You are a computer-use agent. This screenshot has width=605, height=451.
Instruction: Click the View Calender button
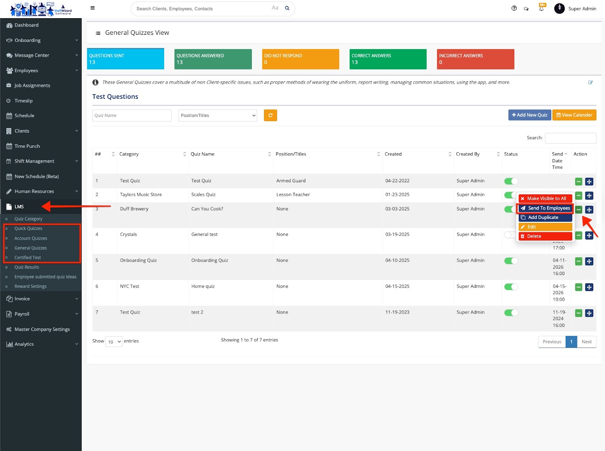pyautogui.click(x=574, y=115)
